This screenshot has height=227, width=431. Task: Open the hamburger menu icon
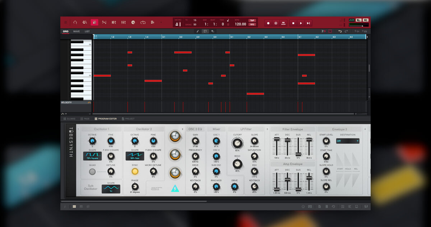pyautogui.click(x=65, y=23)
